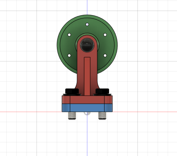Image resolution: width=177 pixels, height=156 pixels.
Task: Select the black spherical shaft end
Action: click(x=87, y=45)
